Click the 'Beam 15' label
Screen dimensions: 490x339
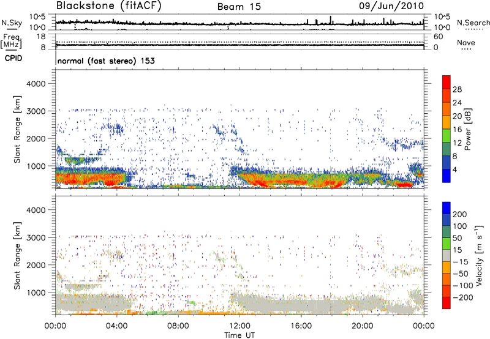(239, 7)
